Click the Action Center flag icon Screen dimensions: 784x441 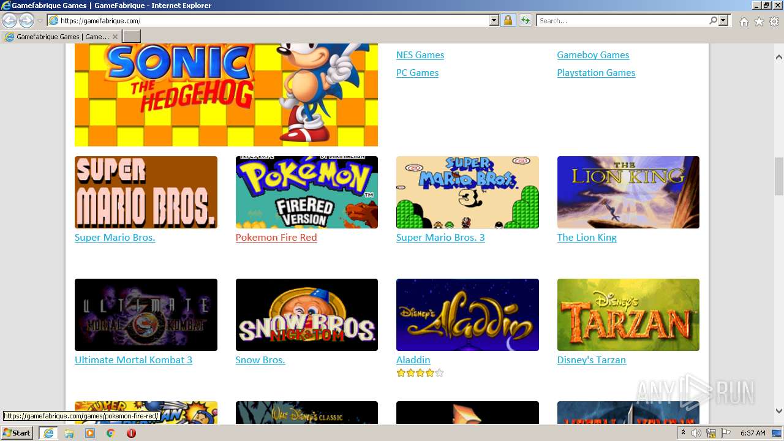[x=725, y=433]
